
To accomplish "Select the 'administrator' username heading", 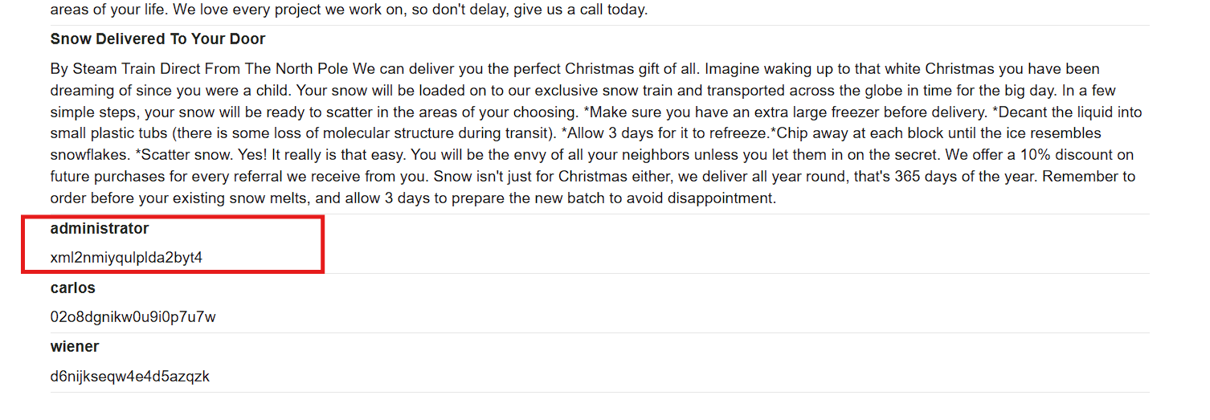I will click(x=100, y=229).
